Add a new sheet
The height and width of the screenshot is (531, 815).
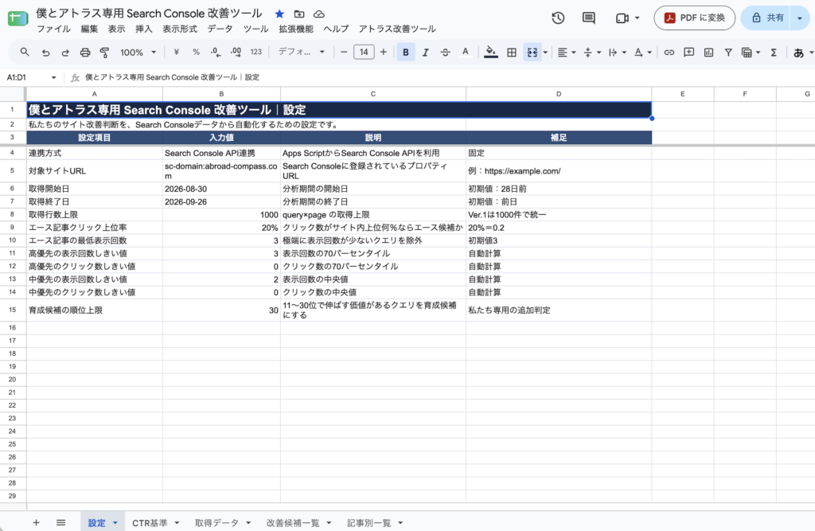(x=36, y=523)
